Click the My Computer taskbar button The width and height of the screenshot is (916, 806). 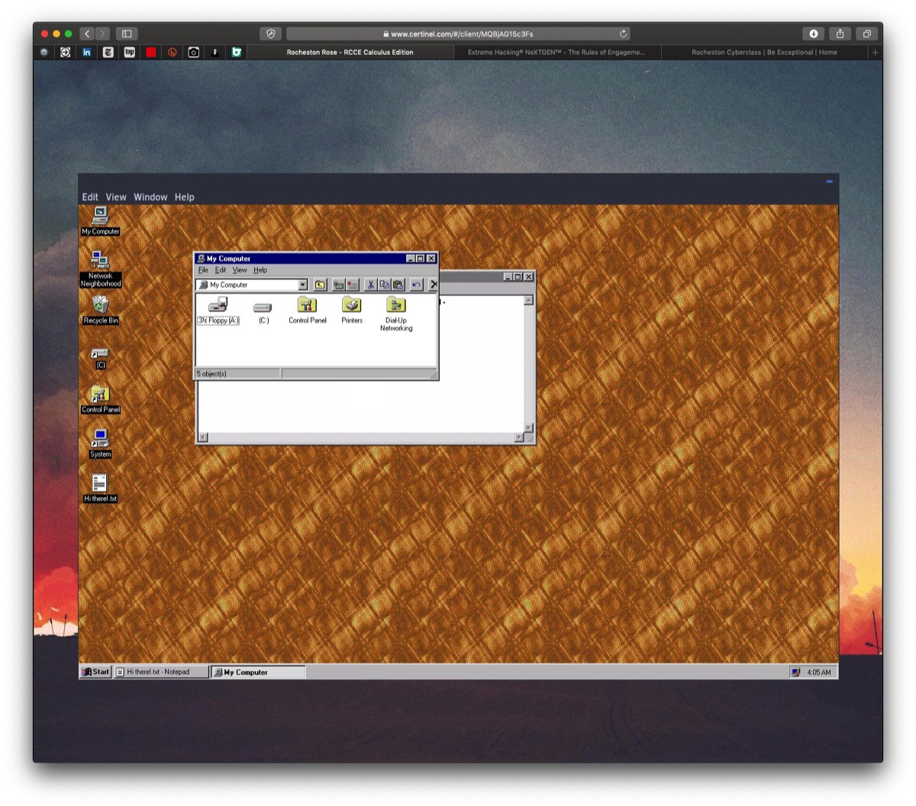click(258, 672)
